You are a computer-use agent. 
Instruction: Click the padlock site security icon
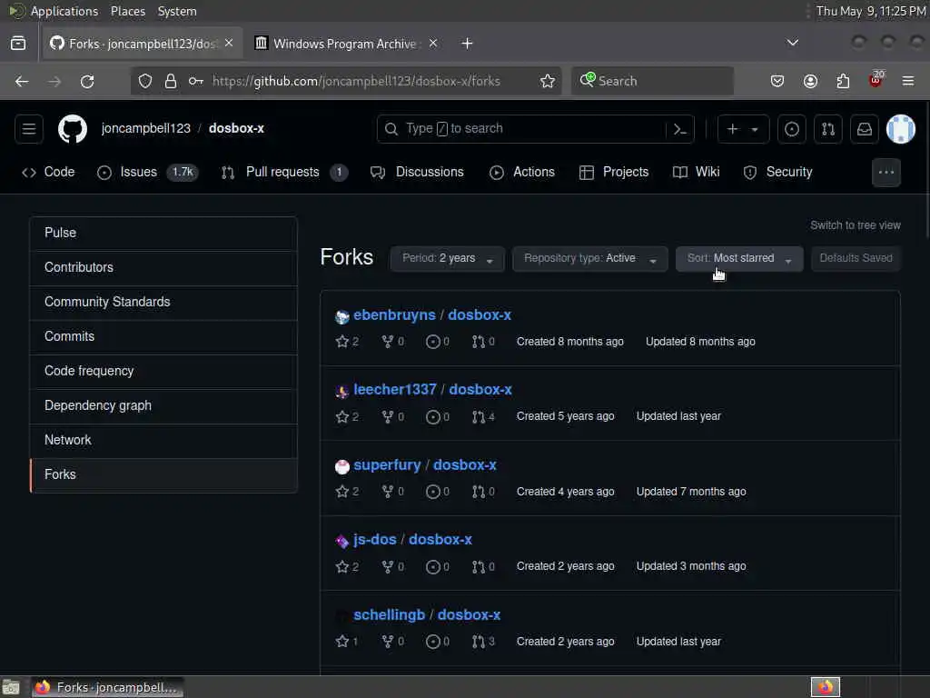click(171, 81)
